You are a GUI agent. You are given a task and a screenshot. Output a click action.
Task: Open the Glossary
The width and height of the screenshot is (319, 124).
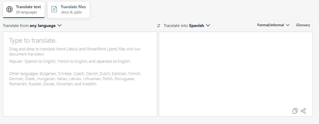303,25
